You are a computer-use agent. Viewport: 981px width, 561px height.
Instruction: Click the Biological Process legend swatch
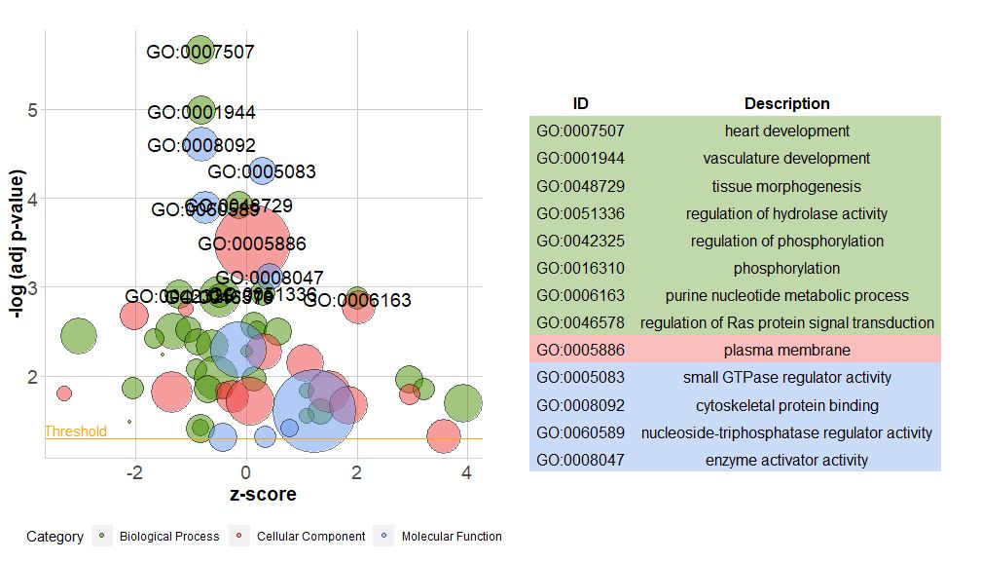click(101, 536)
